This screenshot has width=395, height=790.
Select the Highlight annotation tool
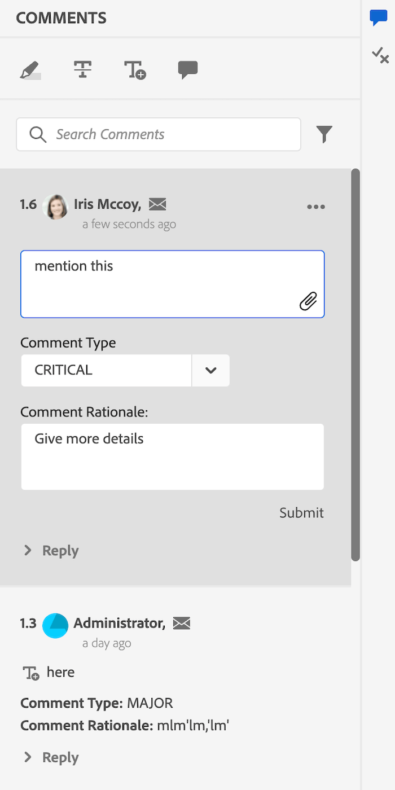point(30,69)
